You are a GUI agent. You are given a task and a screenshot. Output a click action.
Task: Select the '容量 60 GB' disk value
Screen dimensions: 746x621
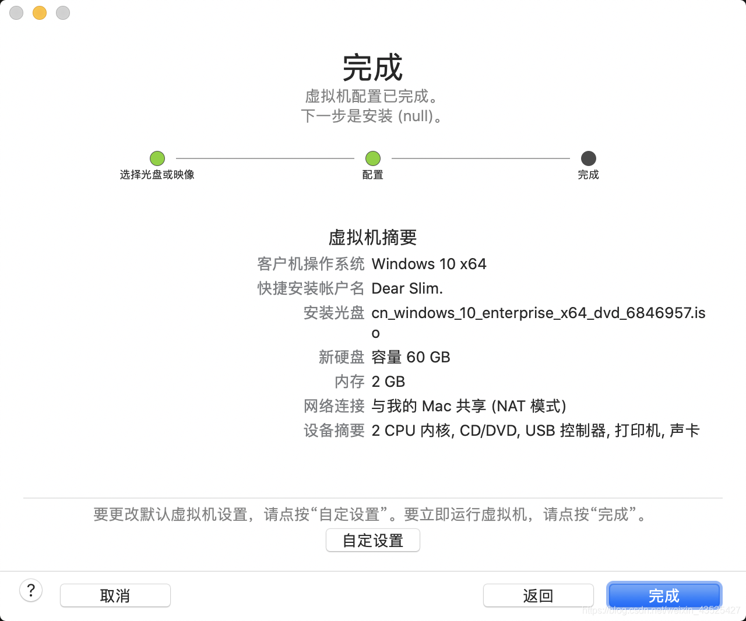[x=411, y=357]
